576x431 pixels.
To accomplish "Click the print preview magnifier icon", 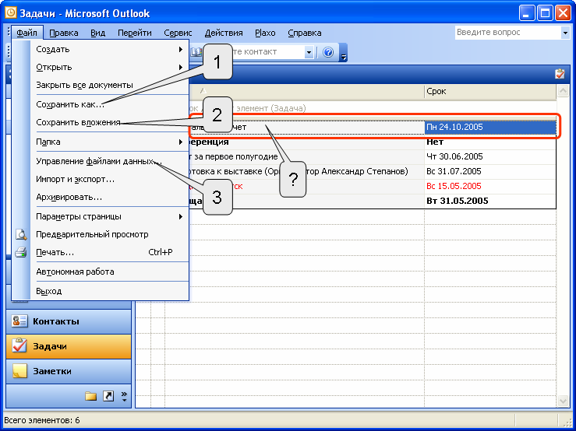I will click(21, 235).
